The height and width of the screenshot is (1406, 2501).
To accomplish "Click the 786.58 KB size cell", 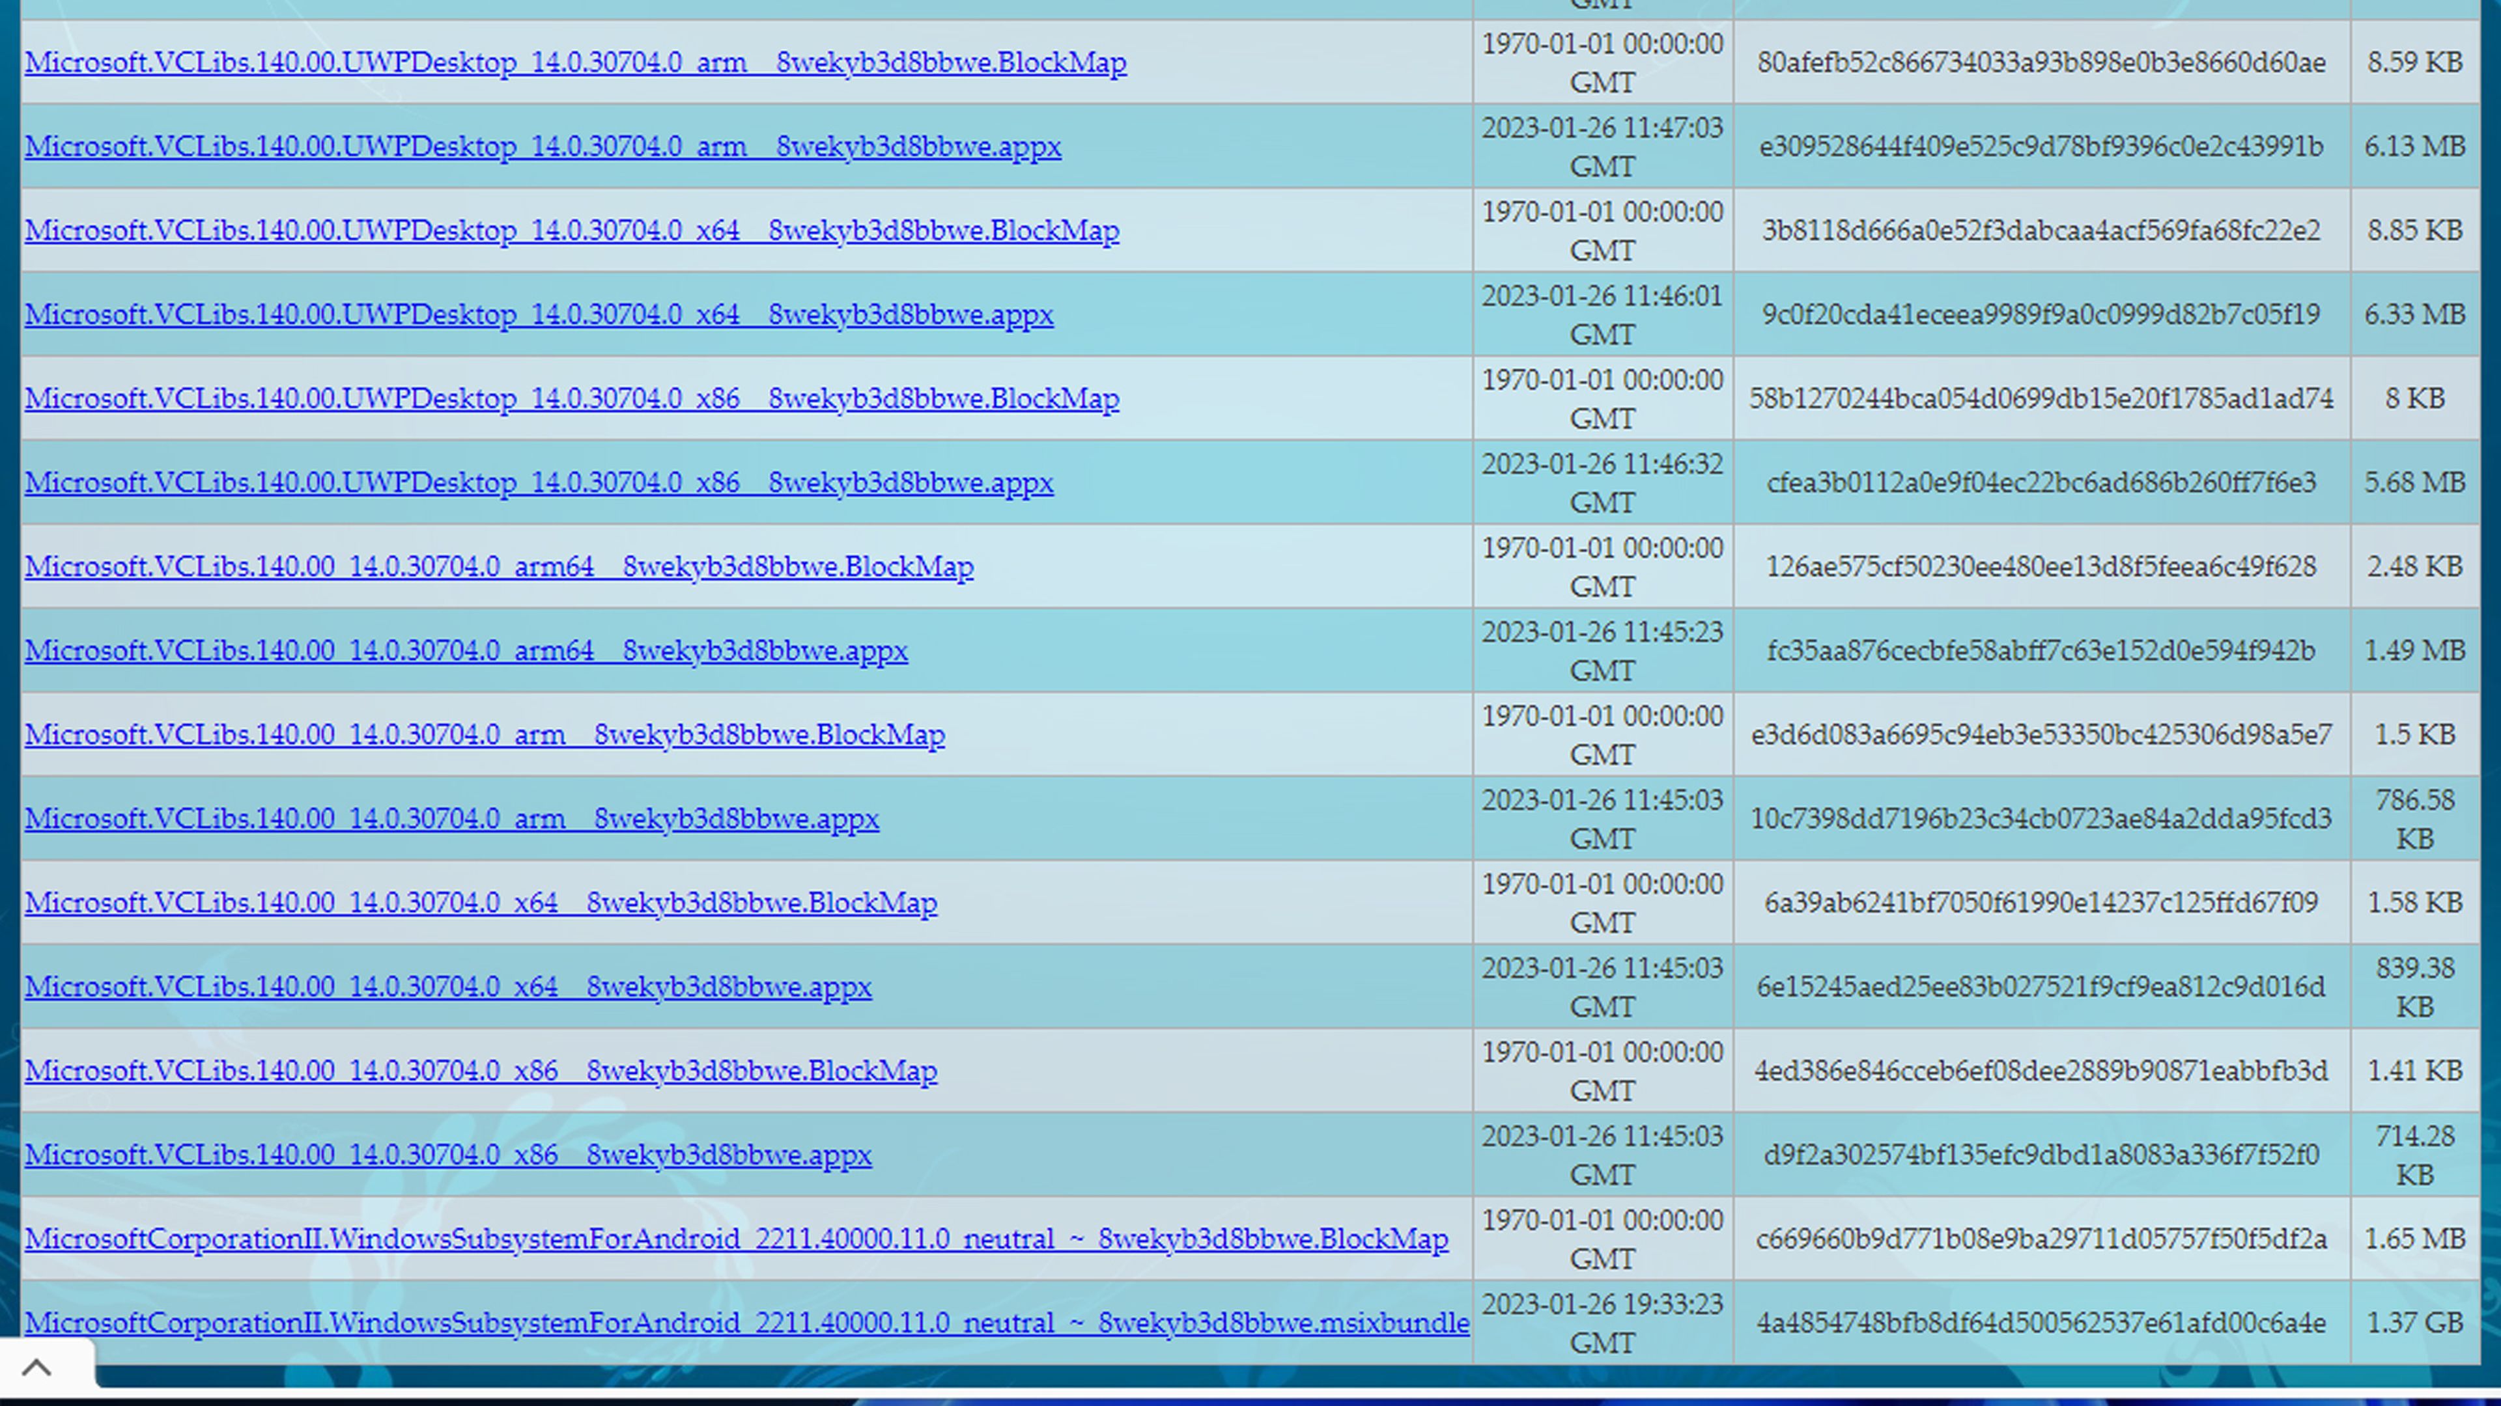I will click(2414, 819).
